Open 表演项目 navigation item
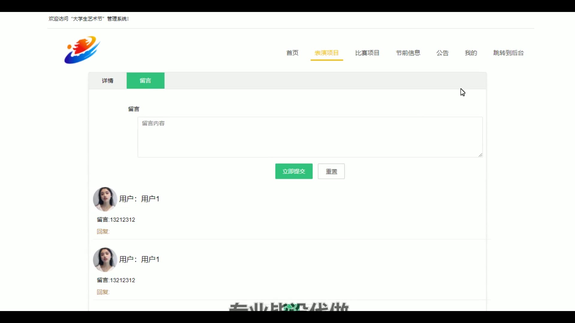 327,53
